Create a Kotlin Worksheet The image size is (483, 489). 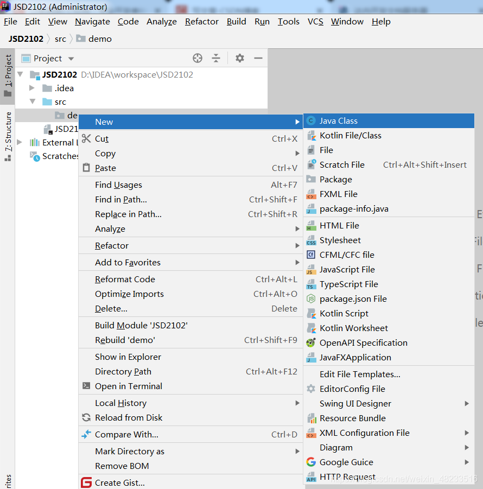click(x=389, y=328)
